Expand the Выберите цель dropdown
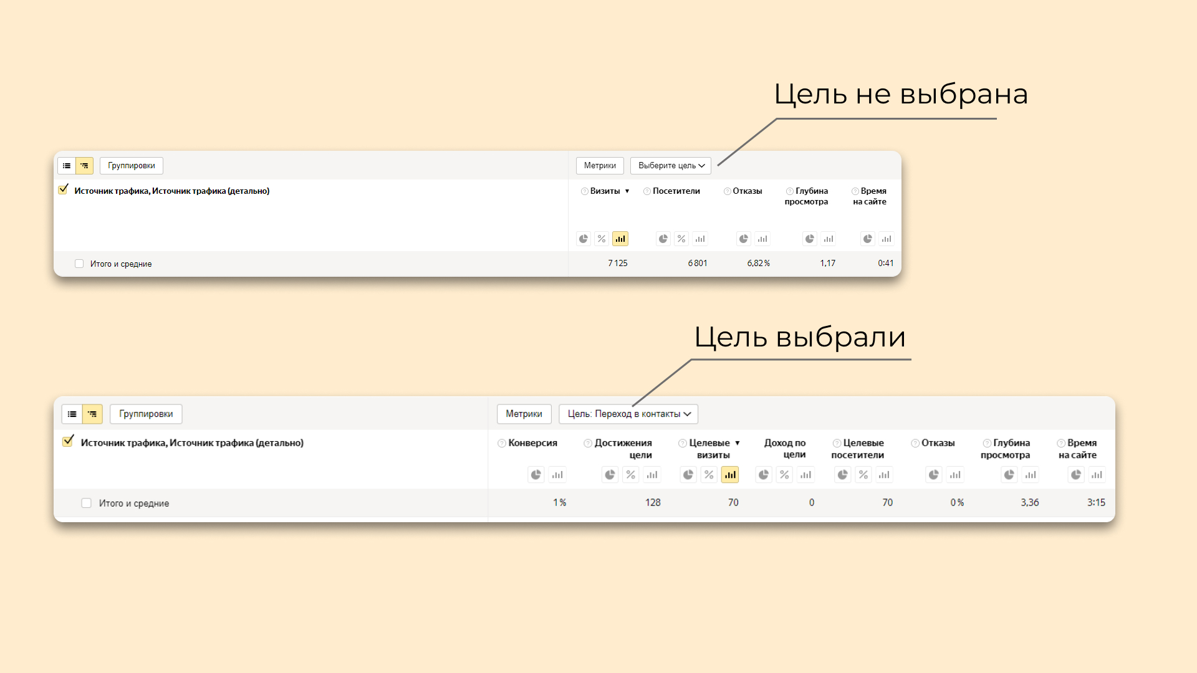Image resolution: width=1197 pixels, height=673 pixels. [670, 165]
